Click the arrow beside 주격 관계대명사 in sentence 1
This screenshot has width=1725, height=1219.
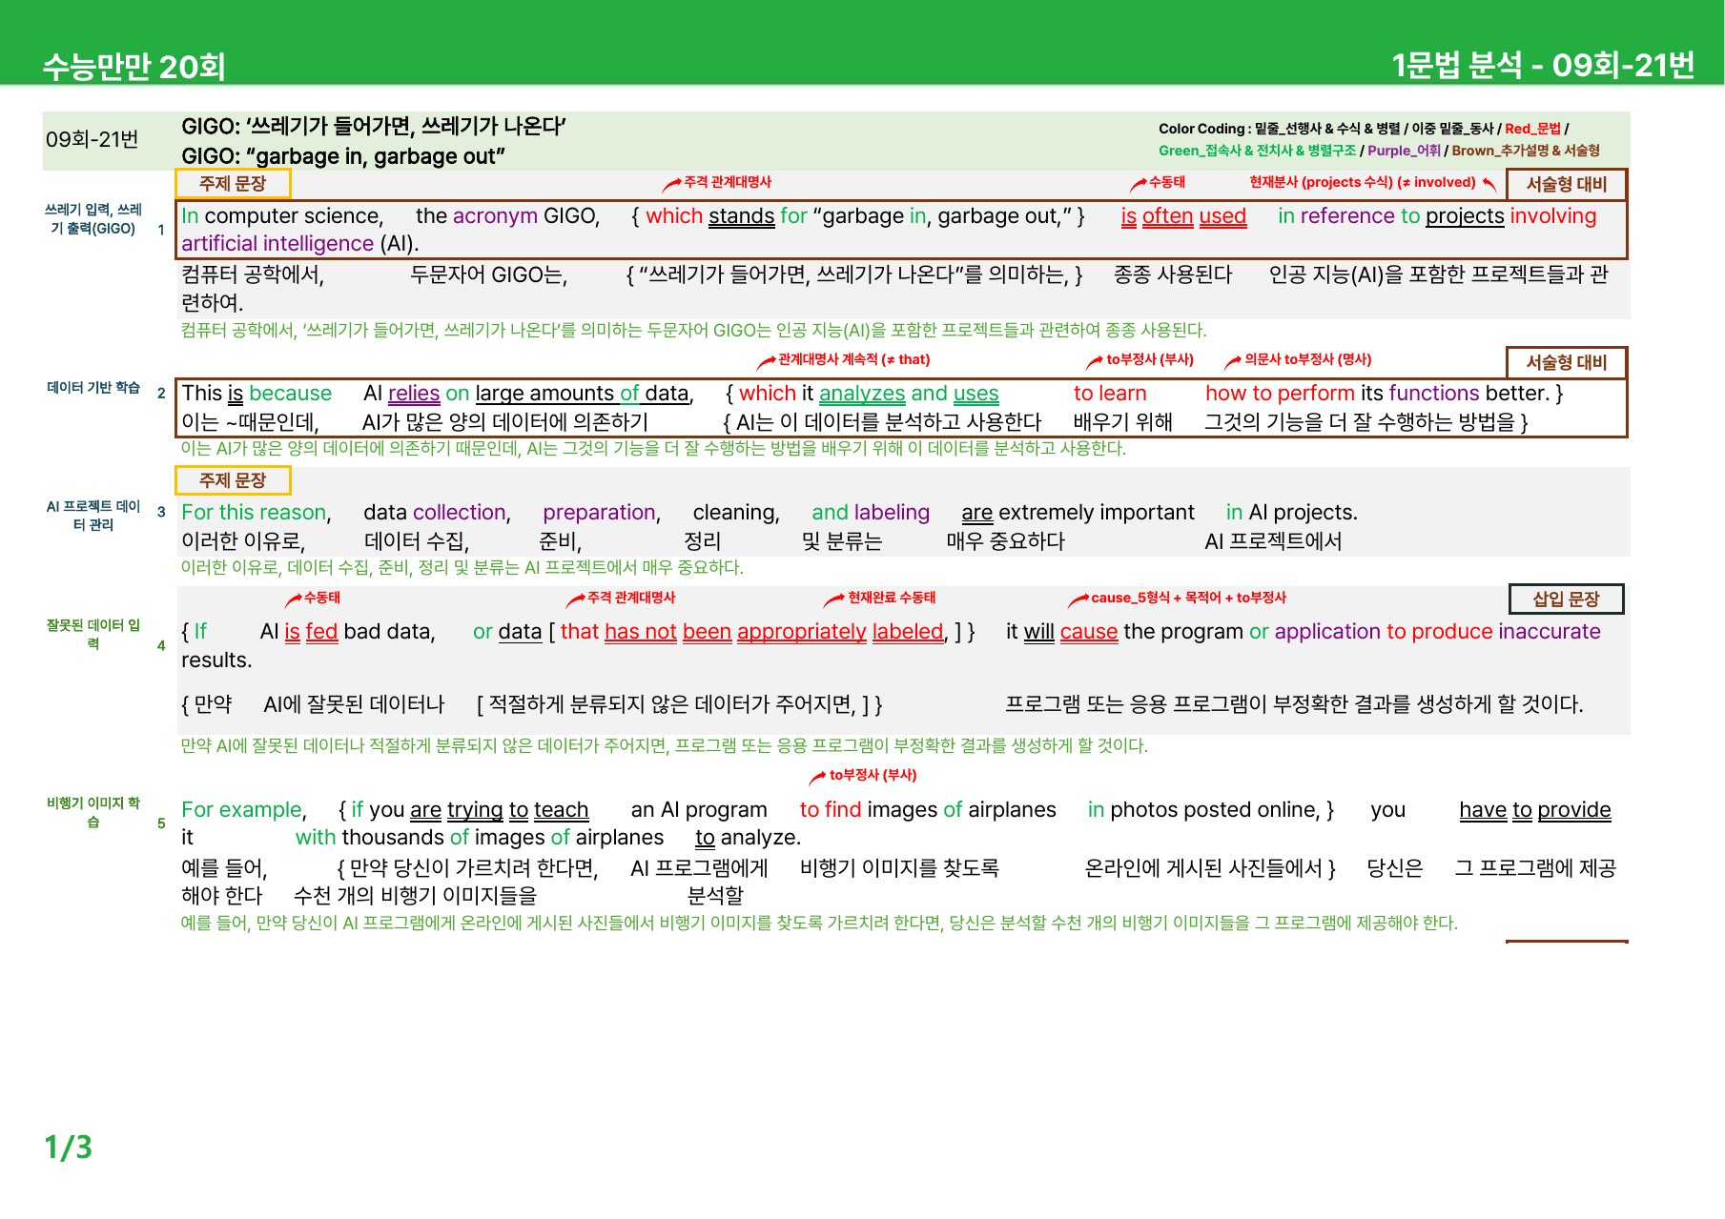point(672,183)
